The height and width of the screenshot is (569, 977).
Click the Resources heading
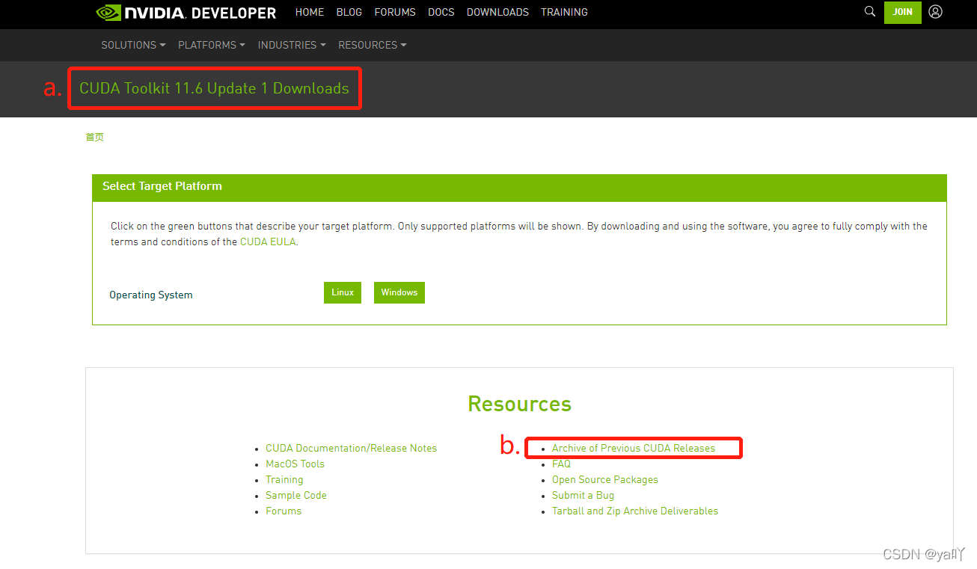pyautogui.click(x=520, y=404)
